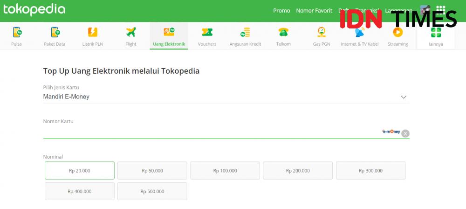This screenshot has height=209, width=466.
Task: Select nominal Rp 500.000
Action: click(x=152, y=191)
